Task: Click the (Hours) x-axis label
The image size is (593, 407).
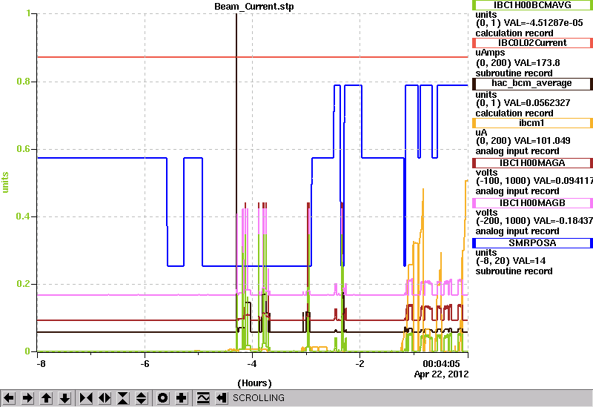Action: [x=254, y=383]
